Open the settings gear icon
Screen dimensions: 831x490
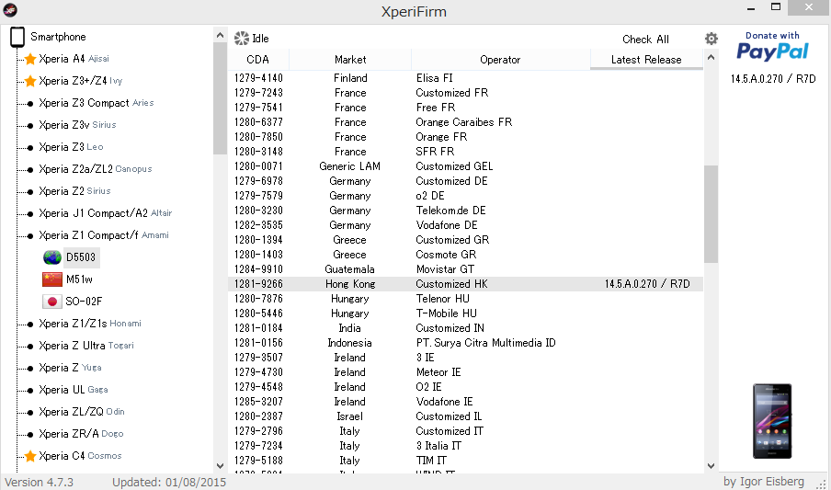(711, 39)
